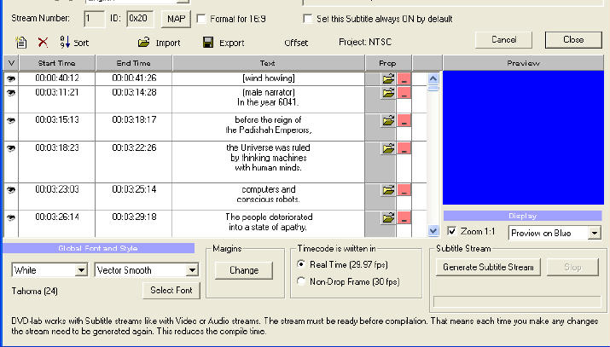The height and width of the screenshot is (347, 610).
Task: Click red minus button for conscious robots row
Action: (404, 190)
